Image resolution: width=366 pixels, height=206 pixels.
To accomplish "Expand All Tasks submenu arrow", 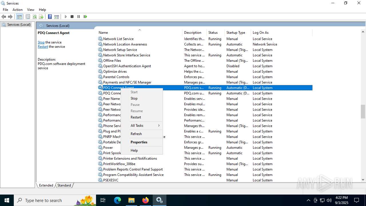I will click(159, 125).
